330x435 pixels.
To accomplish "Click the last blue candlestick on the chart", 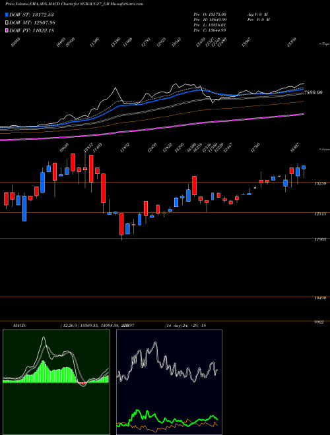I will coord(304,167).
